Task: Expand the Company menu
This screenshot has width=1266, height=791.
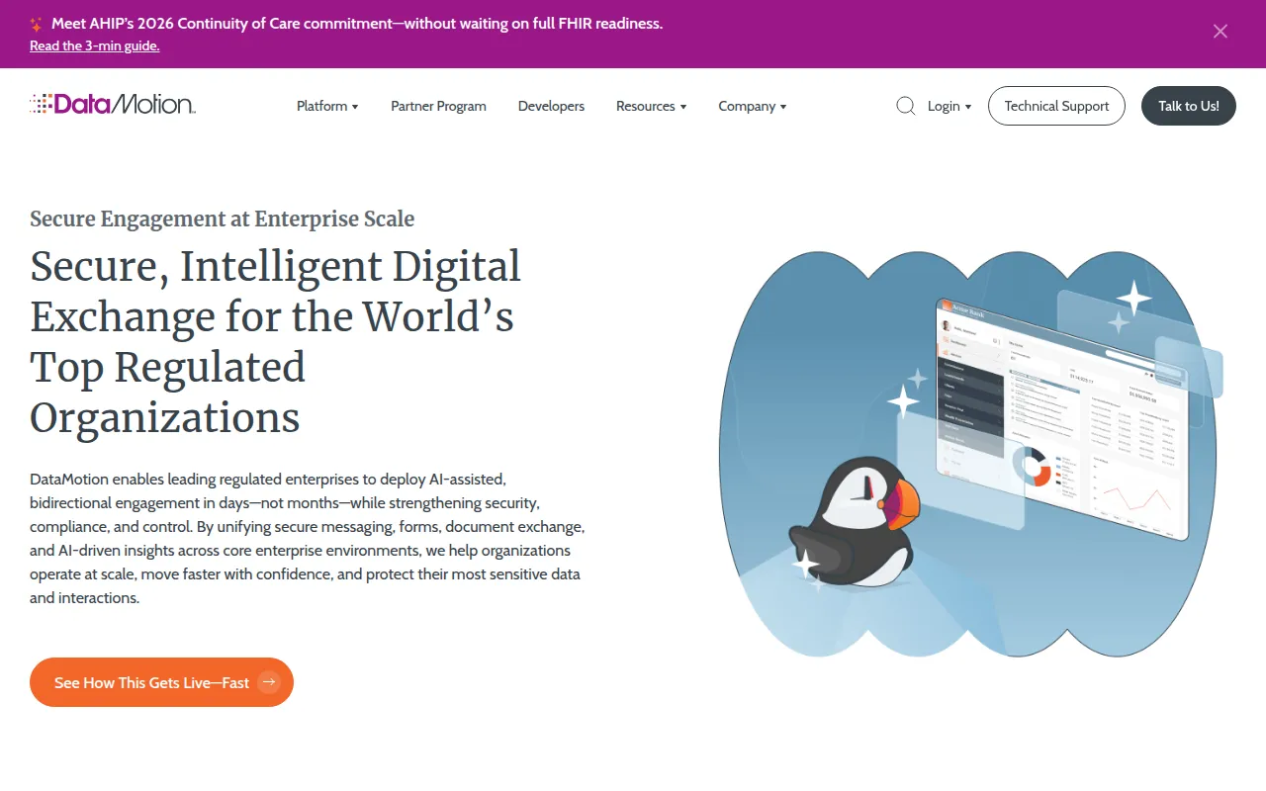Action: pyautogui.click(x=753, y=106)
